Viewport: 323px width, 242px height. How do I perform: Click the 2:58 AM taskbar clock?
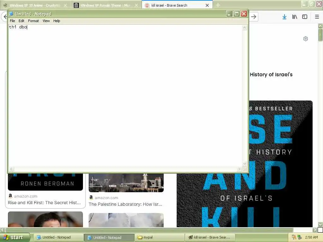pyautogui.click(x=311, y=238)
